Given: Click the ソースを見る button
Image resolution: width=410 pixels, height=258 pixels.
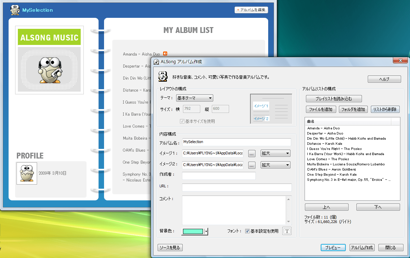Looking at the screenshot, I should [170, 248].
